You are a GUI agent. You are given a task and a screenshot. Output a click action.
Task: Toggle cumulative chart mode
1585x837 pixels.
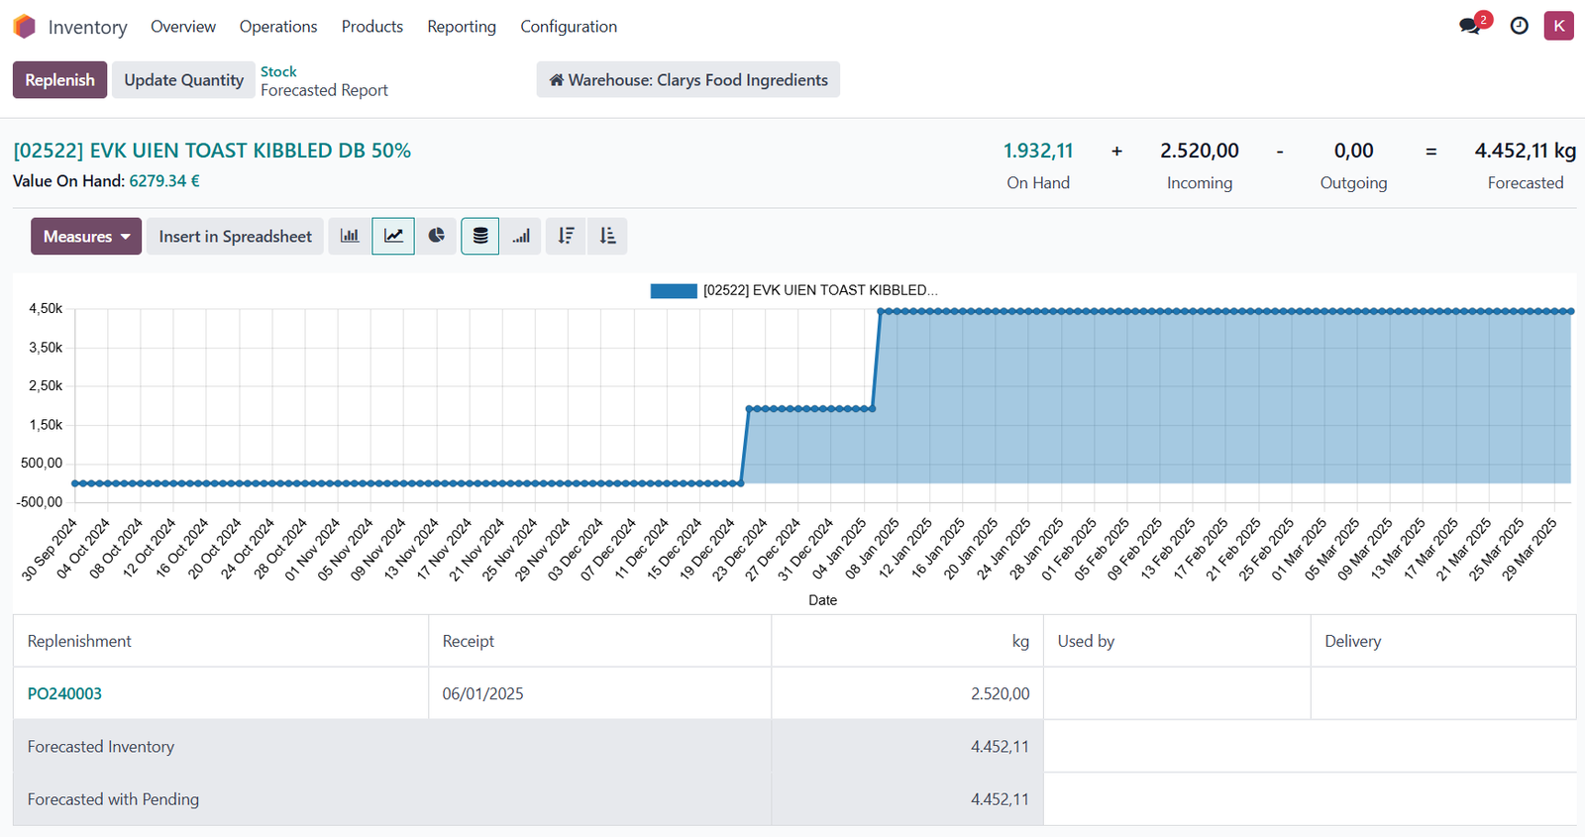click(x=521, y=236)
